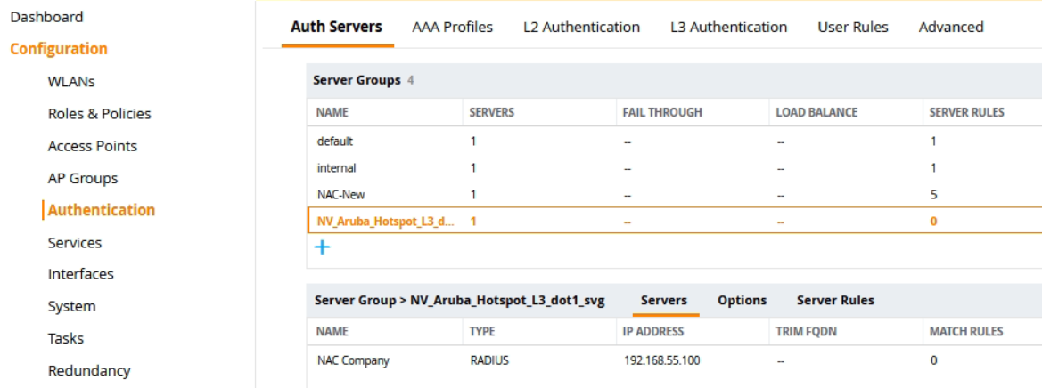Navigate to the Redundancy section
This screenshot has height=388, width=1042.
tap(89, 370)
